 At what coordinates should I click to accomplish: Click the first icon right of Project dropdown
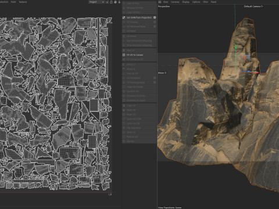(107, 2)
